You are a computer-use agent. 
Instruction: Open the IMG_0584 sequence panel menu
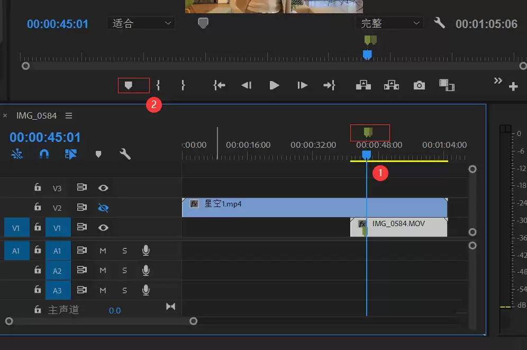tap(69, 115)
